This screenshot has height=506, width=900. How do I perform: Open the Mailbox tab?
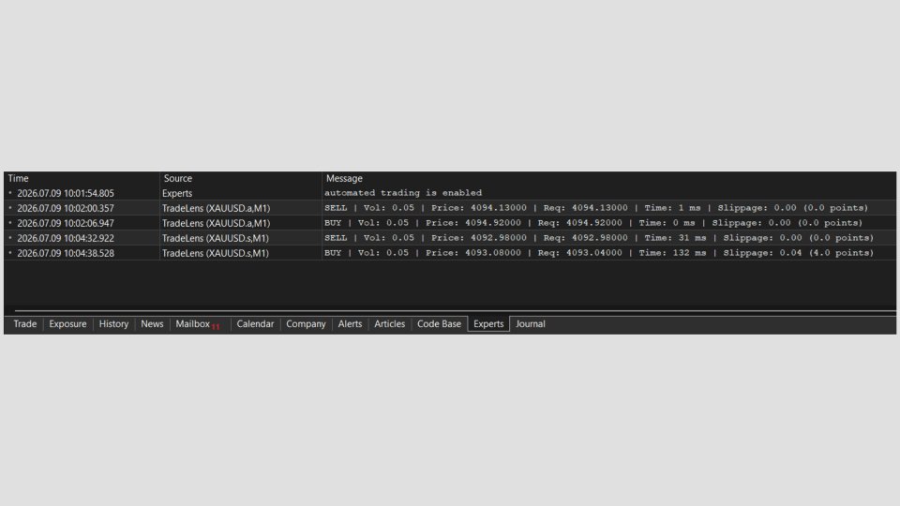tap(193, 324)
